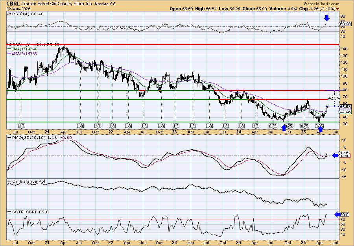The height and width of the screenshot is (246, 354).
Task: Click the 40 price axis label
Action: pos(345,117)
